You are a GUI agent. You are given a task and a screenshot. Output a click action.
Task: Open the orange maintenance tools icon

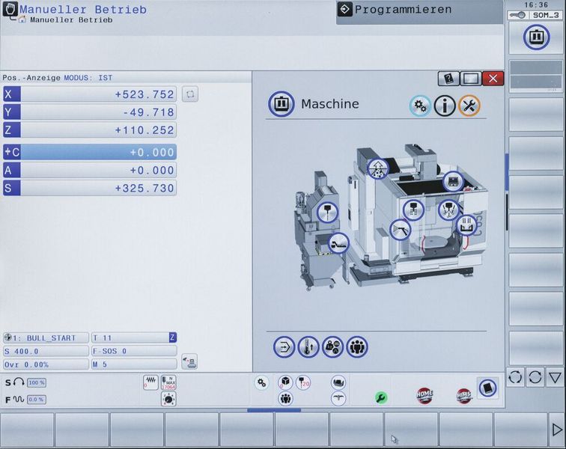(469, 106)
